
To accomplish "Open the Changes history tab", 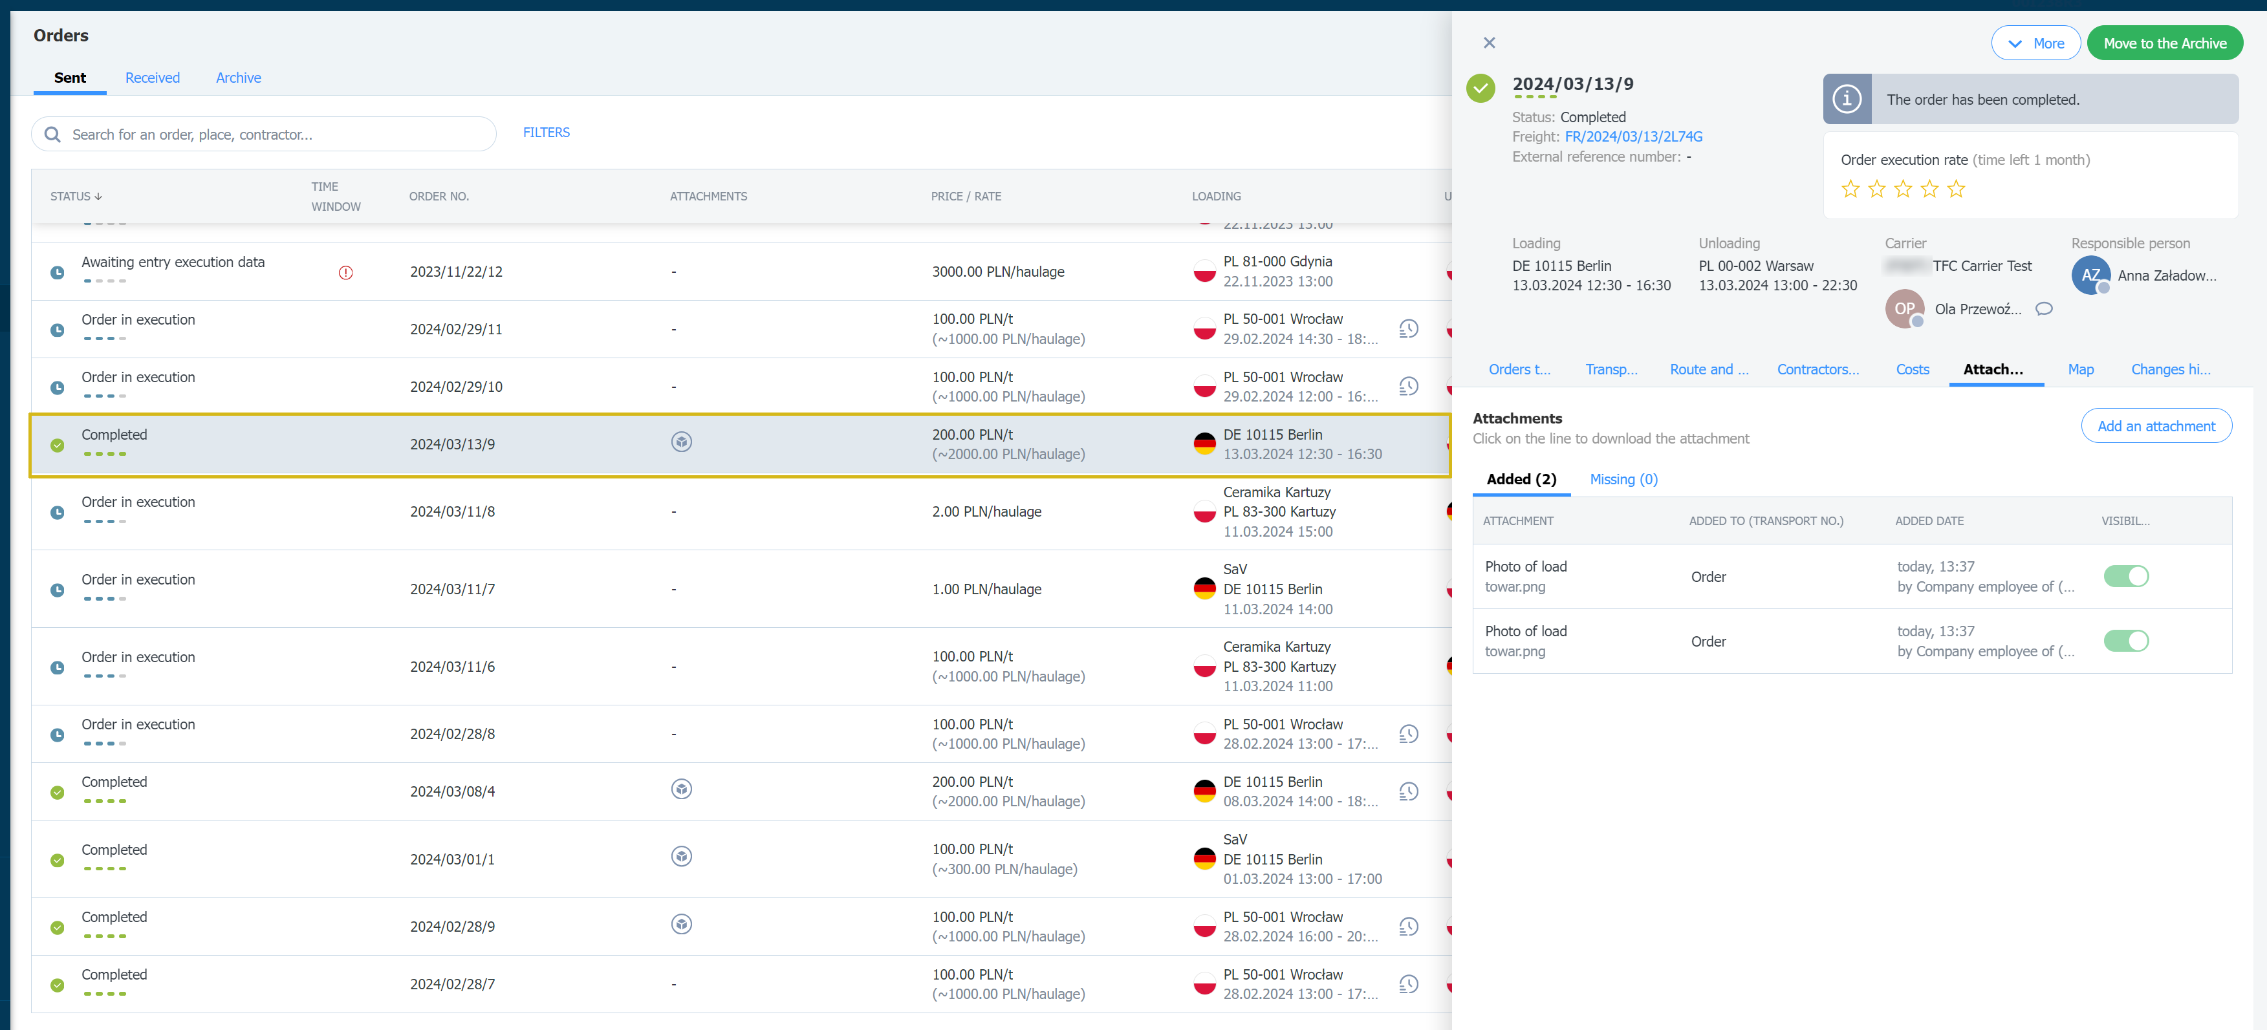I will pos(2170,369).
